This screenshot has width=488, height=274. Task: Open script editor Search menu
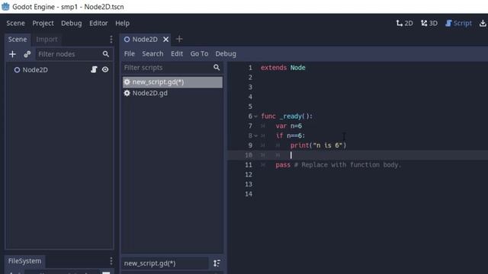click(152, 54)
